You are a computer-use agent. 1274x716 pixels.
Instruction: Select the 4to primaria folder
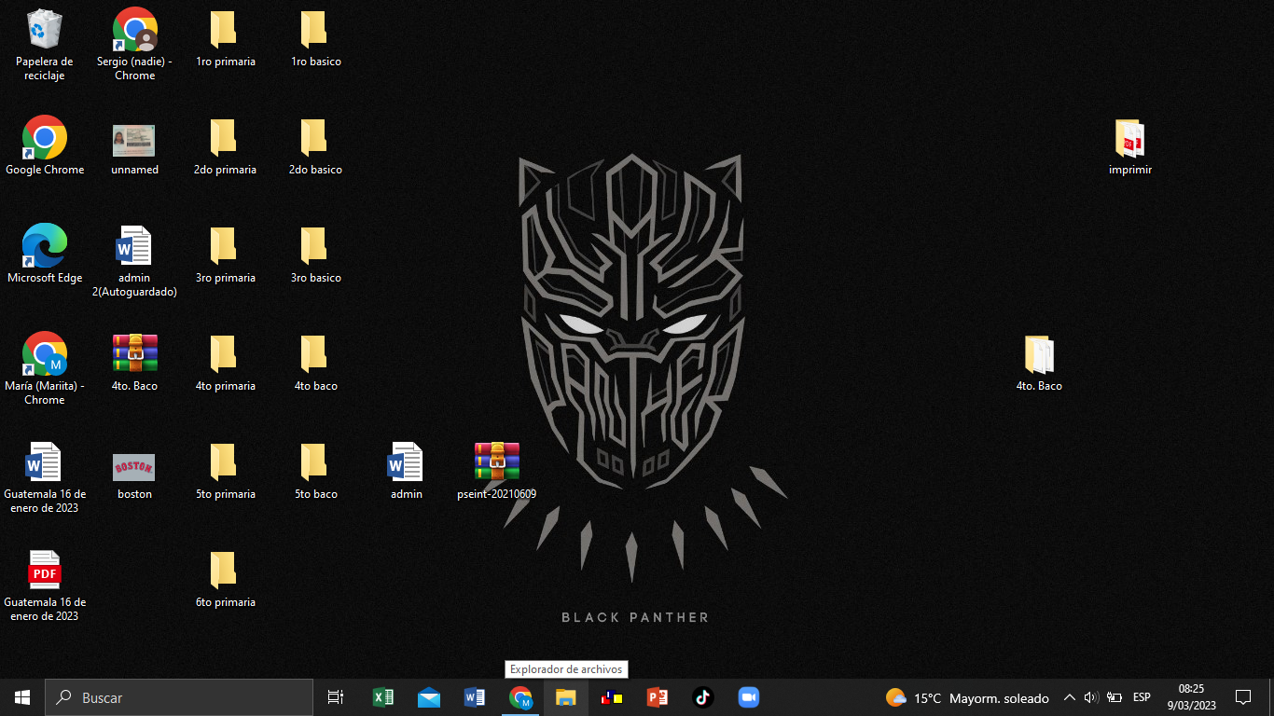(225, 362)
